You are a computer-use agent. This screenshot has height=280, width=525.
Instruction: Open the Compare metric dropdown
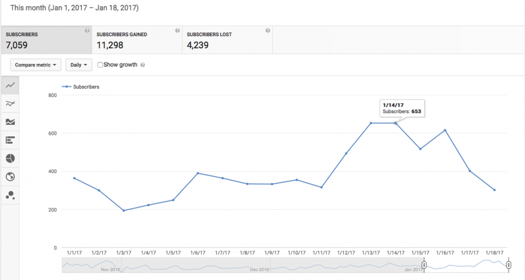coord(36,65)
